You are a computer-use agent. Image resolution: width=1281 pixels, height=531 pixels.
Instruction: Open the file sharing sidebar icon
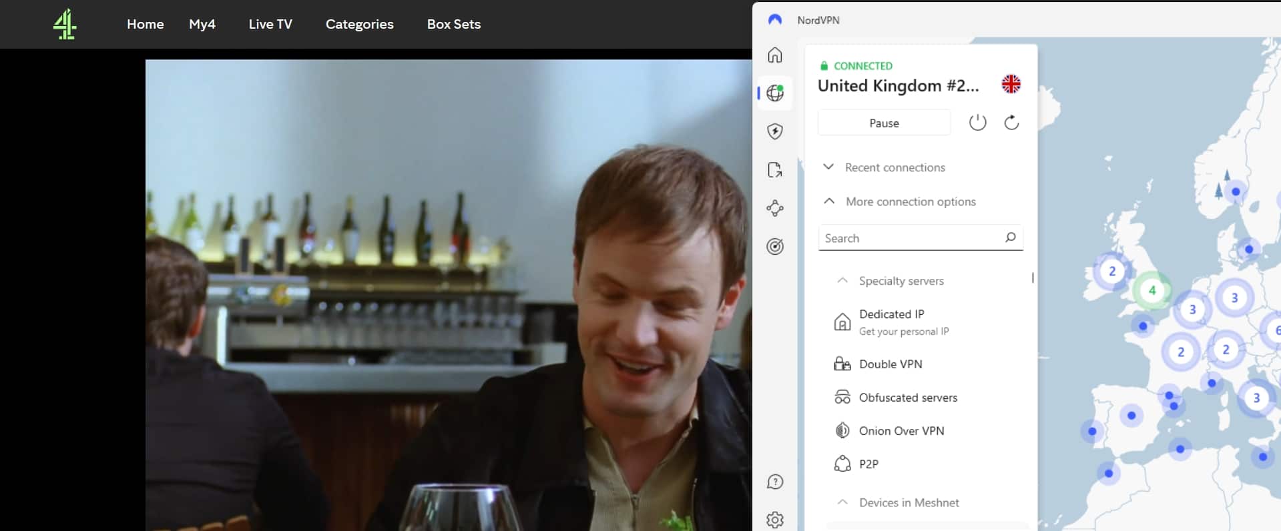775,170
